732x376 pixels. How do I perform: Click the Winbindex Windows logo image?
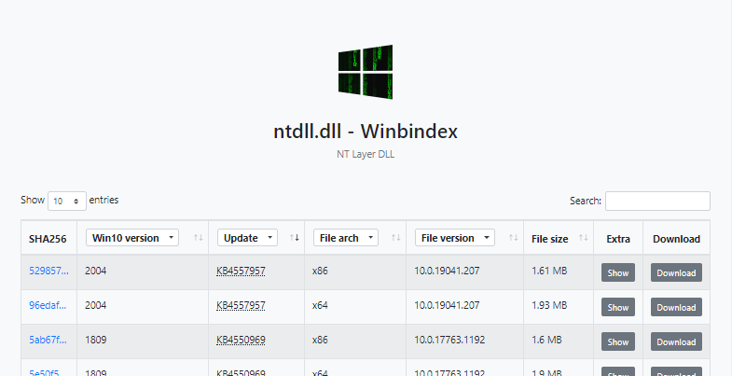(366, 72)
